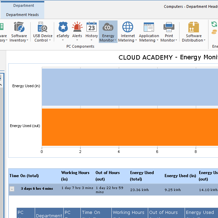Collapse the 3 days 6 hrs row

pos(12,189)
